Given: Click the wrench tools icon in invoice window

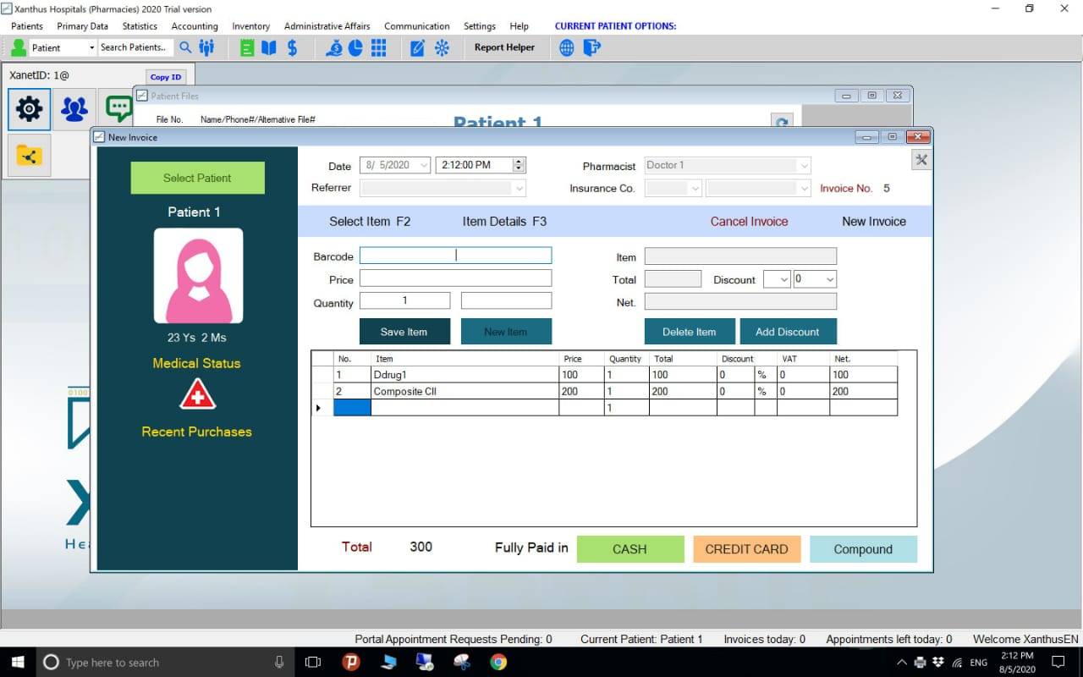Looking at the screenshot, I should (x=921, y=160).
